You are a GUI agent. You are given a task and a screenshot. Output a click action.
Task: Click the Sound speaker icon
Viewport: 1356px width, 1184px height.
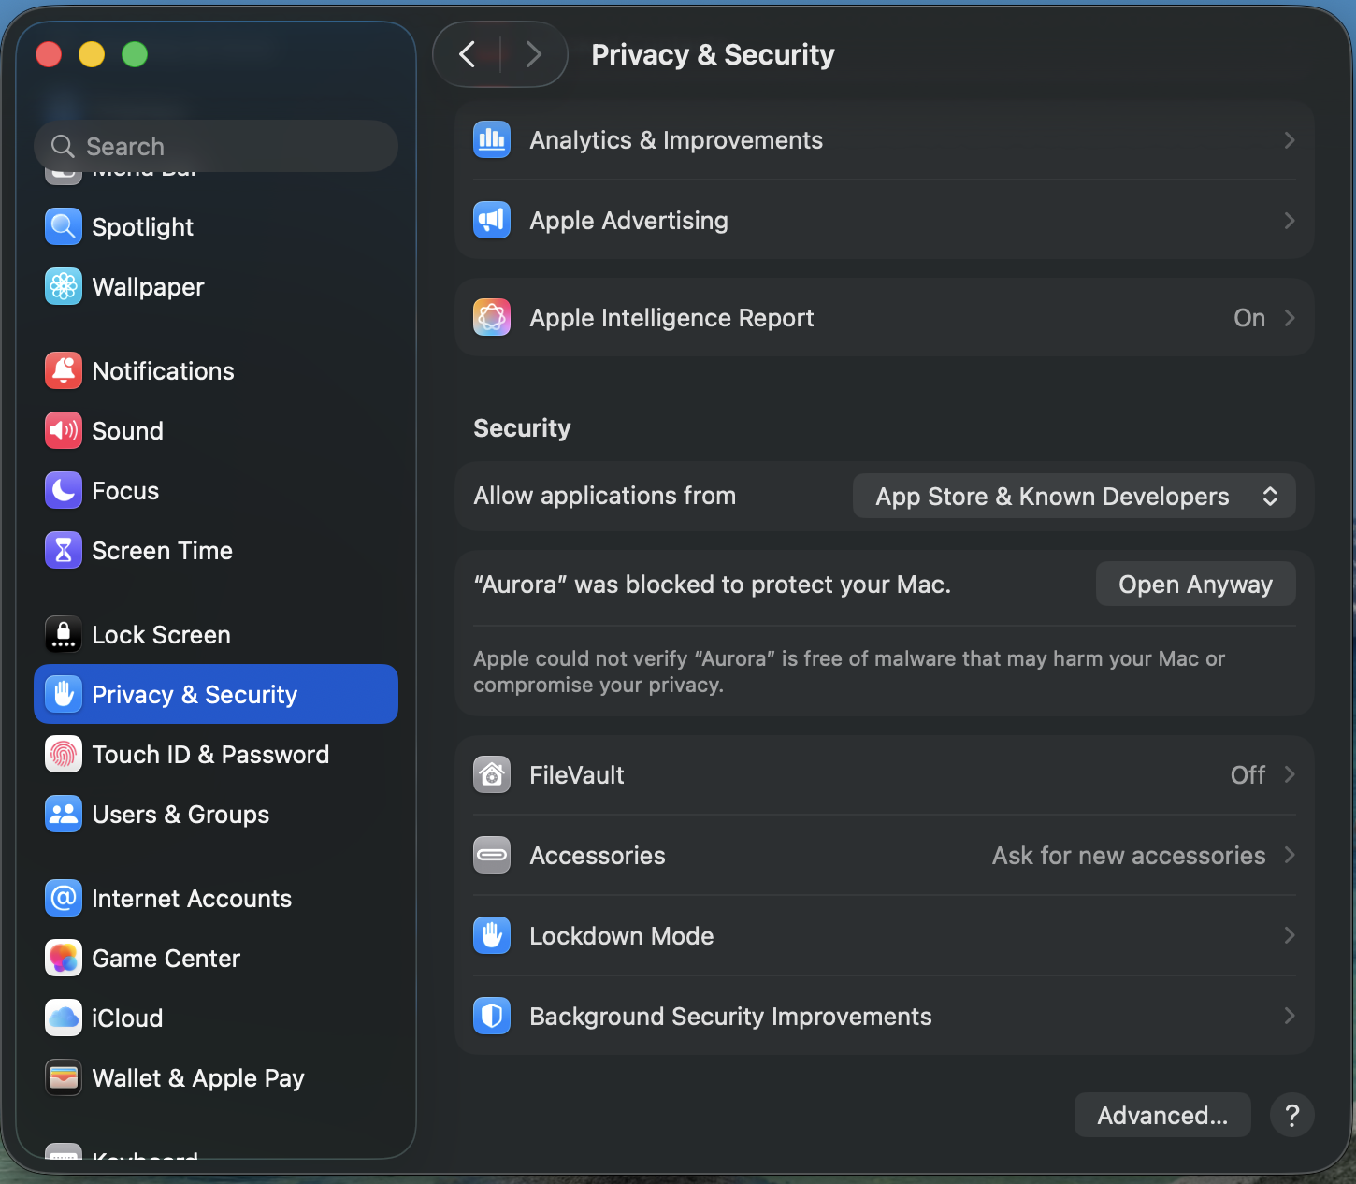click(64, 430)
